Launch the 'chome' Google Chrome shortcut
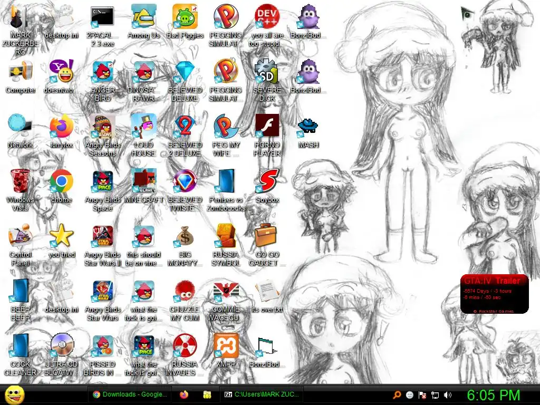This screenshot has width=540, height=405. (x=61, y=181)
